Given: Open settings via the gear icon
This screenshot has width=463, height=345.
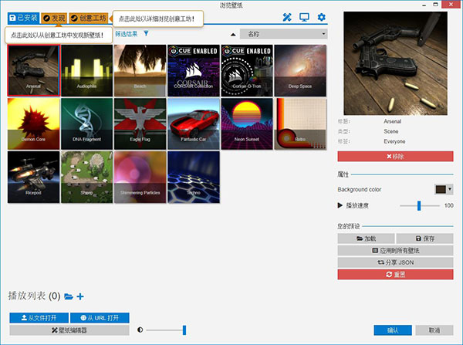Looking at the screenshot, I should point(322,17).
